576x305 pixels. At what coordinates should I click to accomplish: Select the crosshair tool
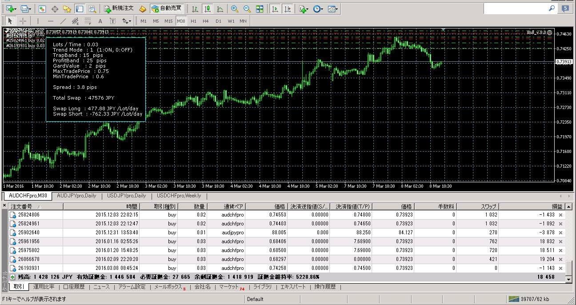coord(23,21)
